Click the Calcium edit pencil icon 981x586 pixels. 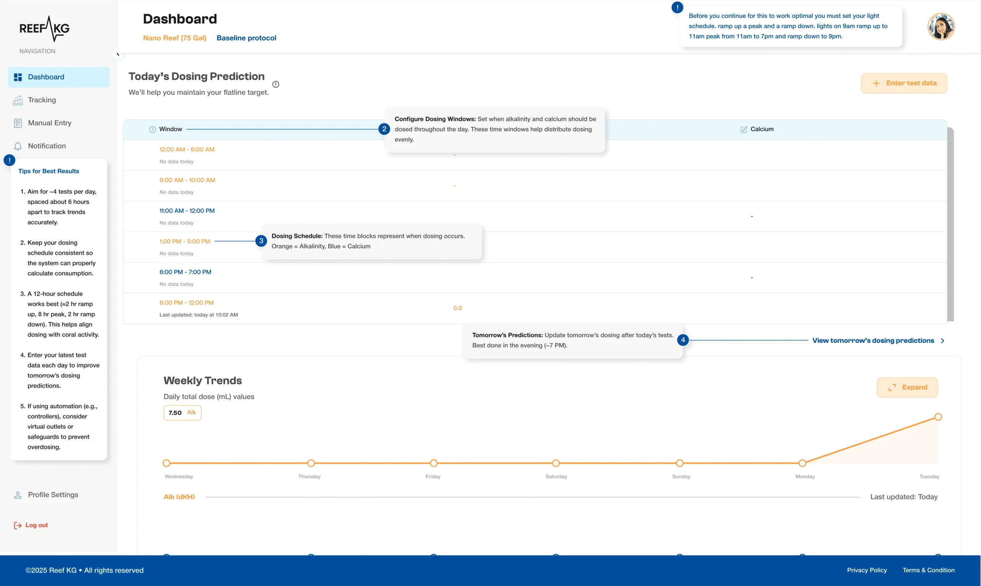click(x=744, y=130)
